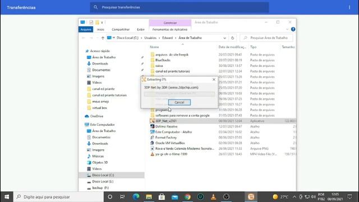Switch to Exibir ribbon tab

coord(141,30)
